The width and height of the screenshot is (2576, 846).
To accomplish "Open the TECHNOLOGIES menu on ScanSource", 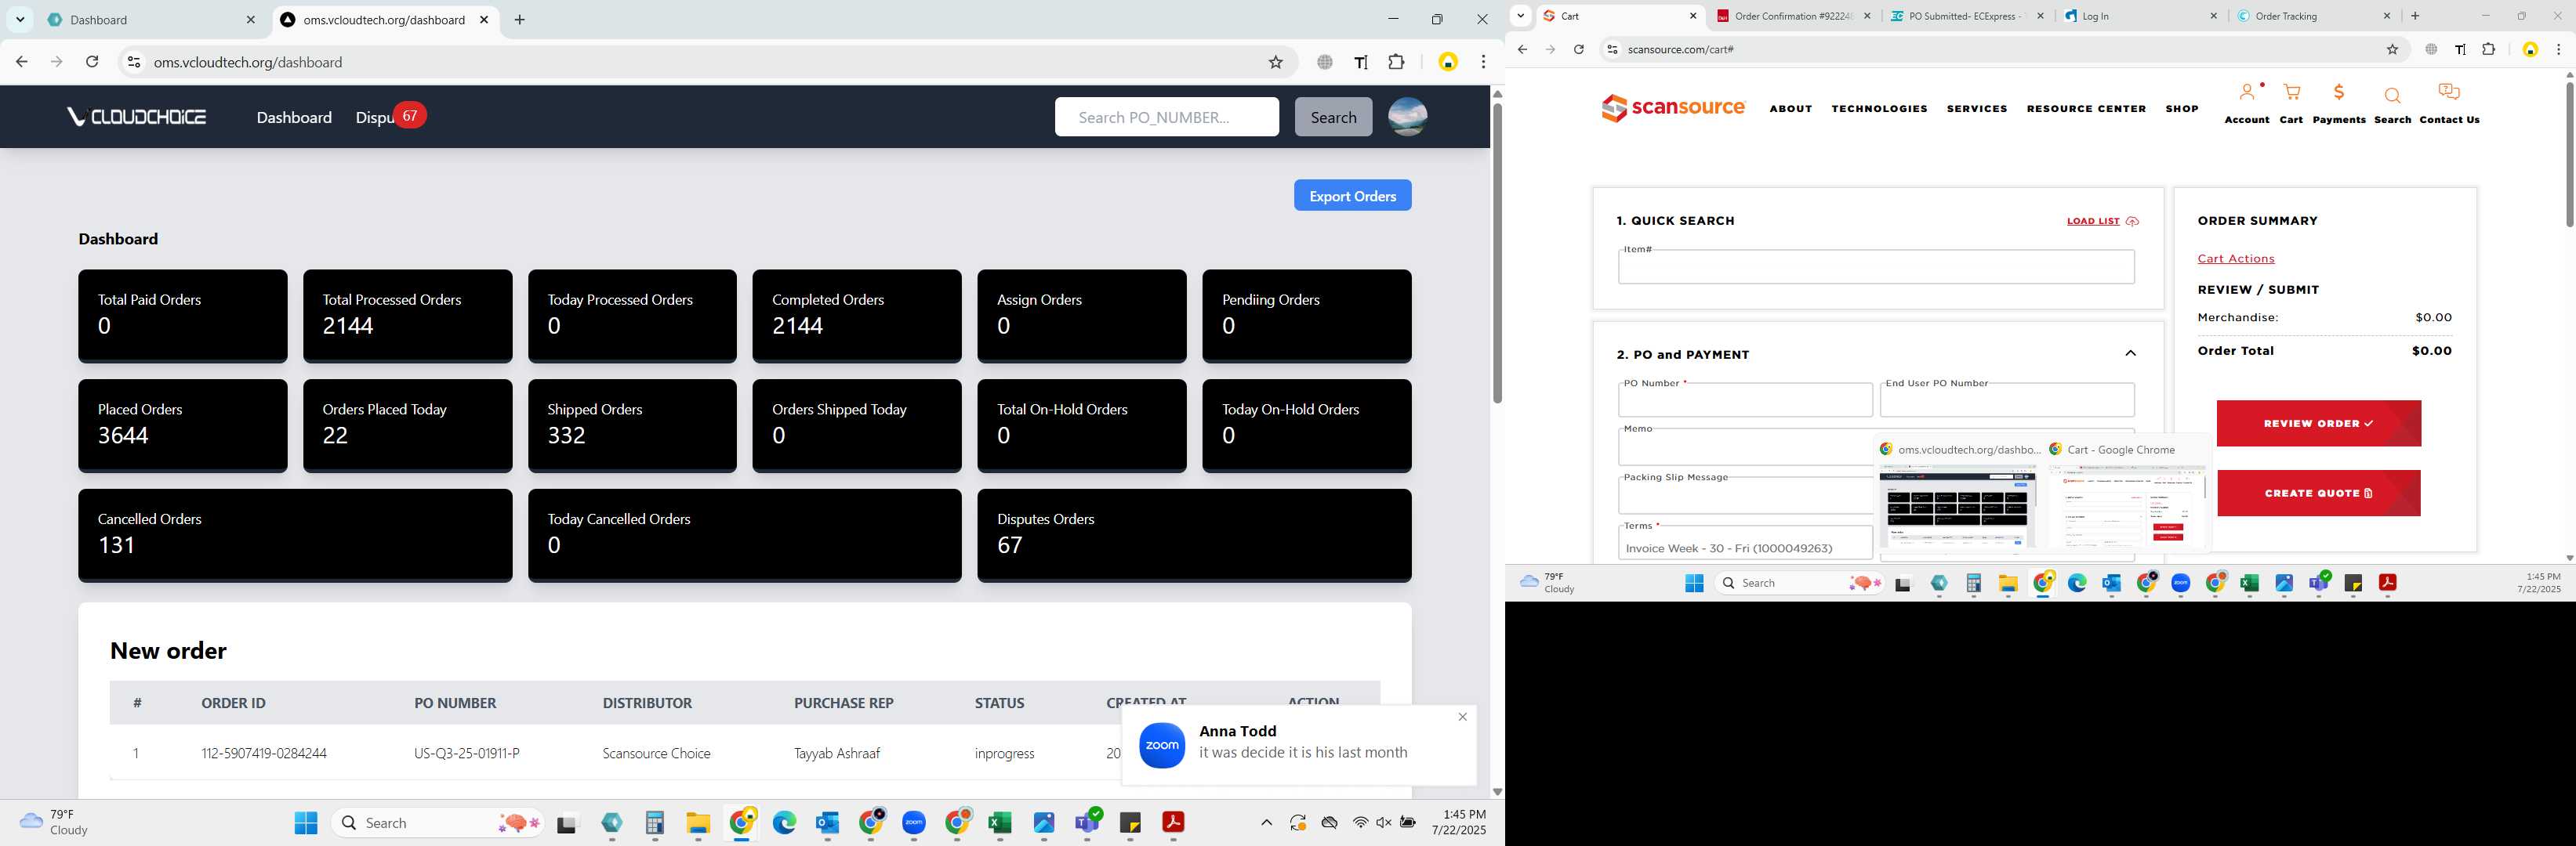I will pos(1879,109).
